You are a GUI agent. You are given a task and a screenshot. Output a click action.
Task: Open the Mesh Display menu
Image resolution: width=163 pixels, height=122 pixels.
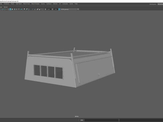point(35,4)
